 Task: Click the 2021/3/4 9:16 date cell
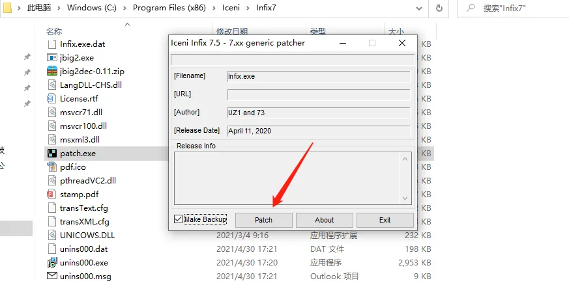coord(242,236)
